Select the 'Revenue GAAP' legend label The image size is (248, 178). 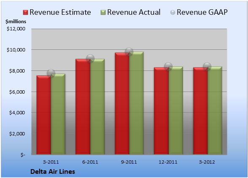(202, 12)
